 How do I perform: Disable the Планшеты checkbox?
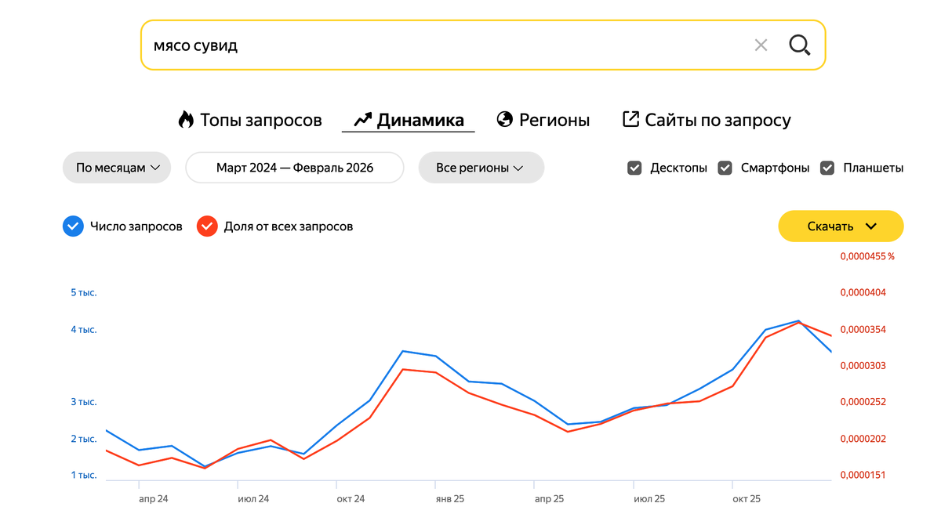point(827,168)
